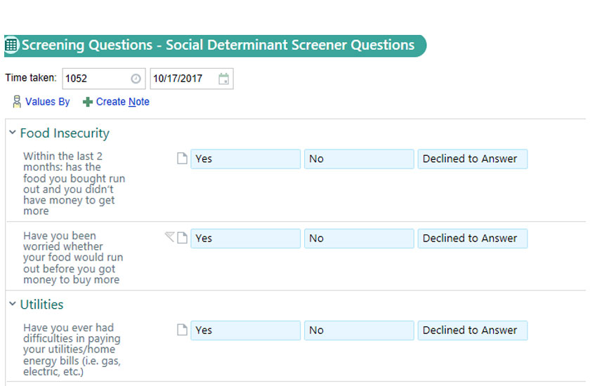Open the calendar picker icon beside date
This screenshot has width=590, height=386.
pyautogui.click(x=223, y=79)
